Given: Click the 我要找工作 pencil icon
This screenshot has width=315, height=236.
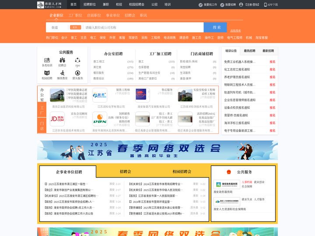Looking at the screenshot, I should coord(200,5).
